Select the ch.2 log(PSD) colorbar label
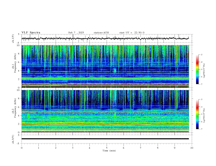This screenshot has height=166, width=216. 204,115
